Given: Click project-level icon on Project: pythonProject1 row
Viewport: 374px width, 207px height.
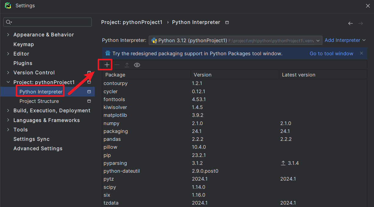Looking at the screenshot, I should (x=89, y=82).
